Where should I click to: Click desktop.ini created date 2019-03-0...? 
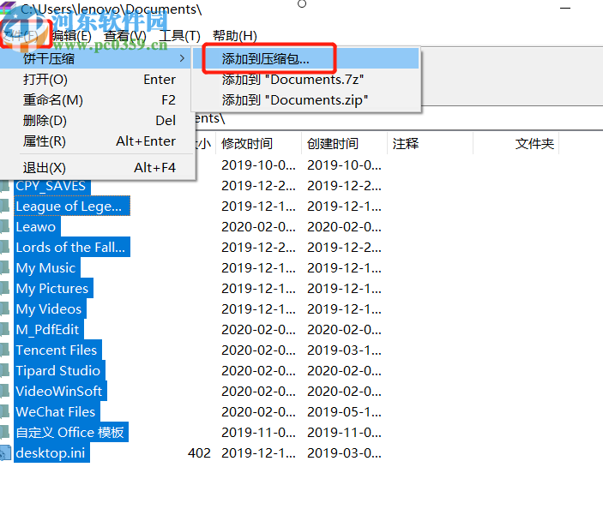[x=344, y=453]
